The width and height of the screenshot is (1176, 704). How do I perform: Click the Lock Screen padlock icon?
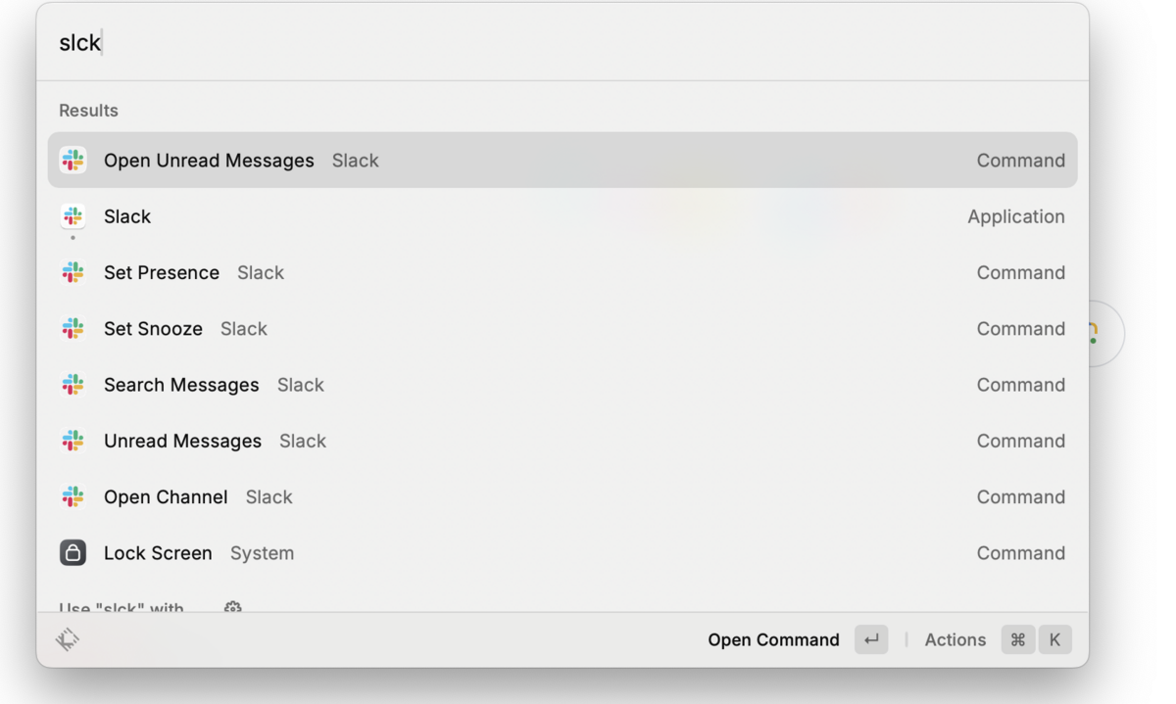click(x=73, y=553)
